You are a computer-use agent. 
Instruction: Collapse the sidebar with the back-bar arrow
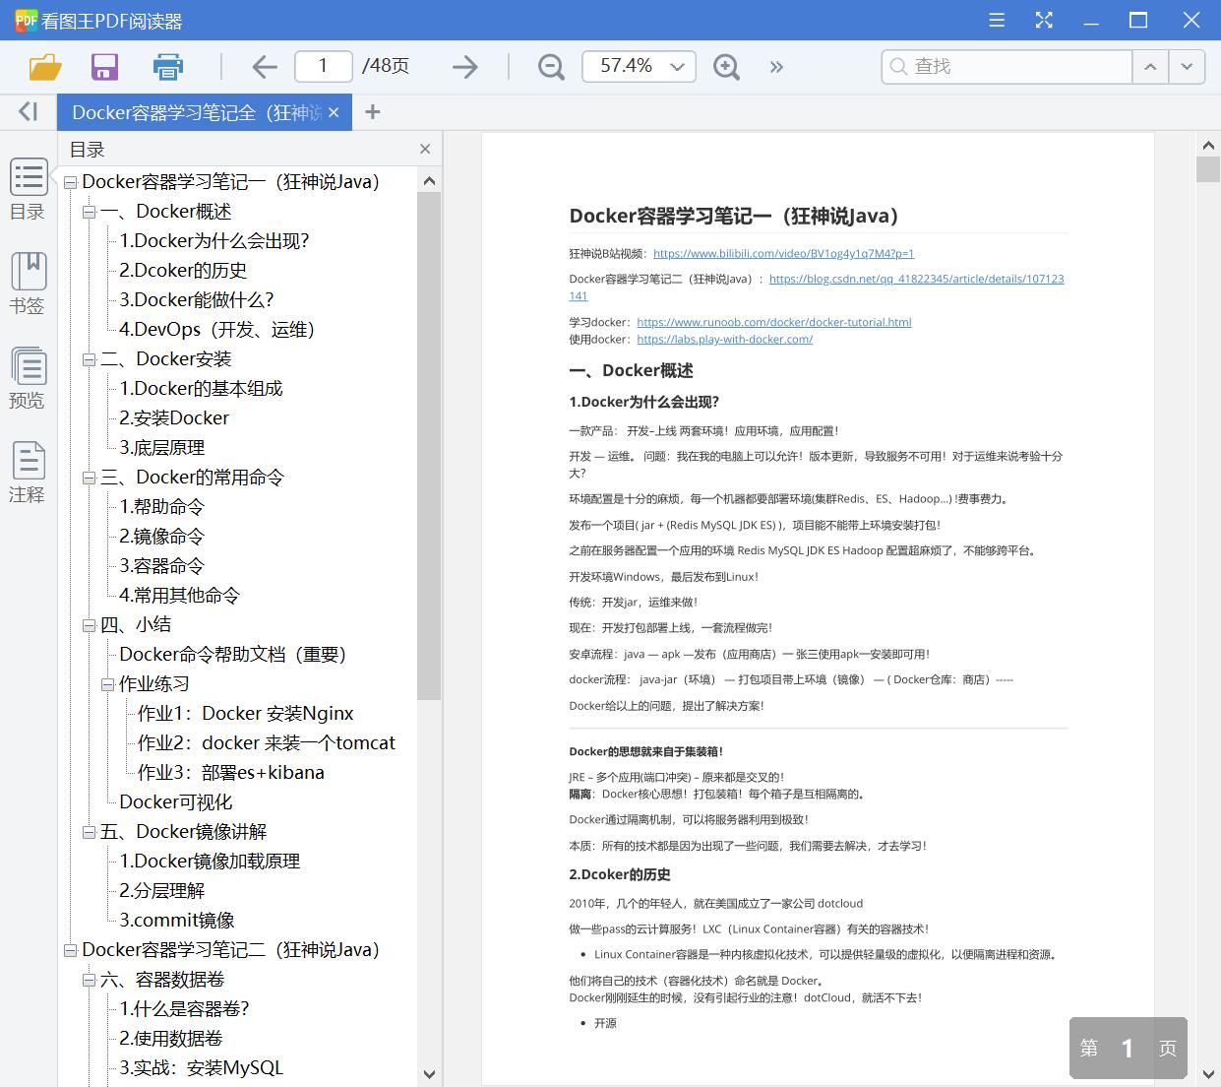point(28,112)
